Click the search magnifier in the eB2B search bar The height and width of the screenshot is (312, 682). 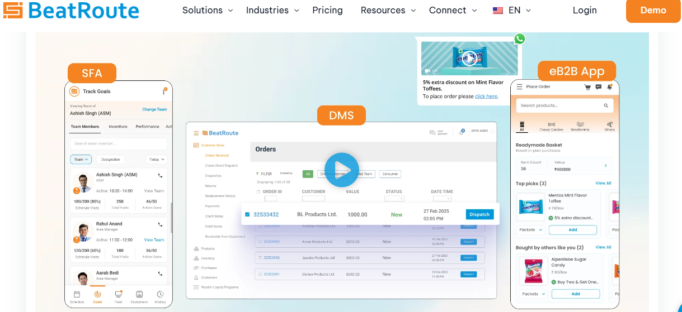coord(606,105)
